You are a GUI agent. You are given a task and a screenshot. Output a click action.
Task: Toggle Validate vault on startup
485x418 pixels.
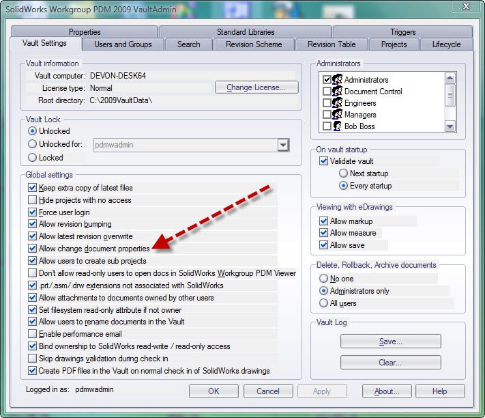pos(323,161)
